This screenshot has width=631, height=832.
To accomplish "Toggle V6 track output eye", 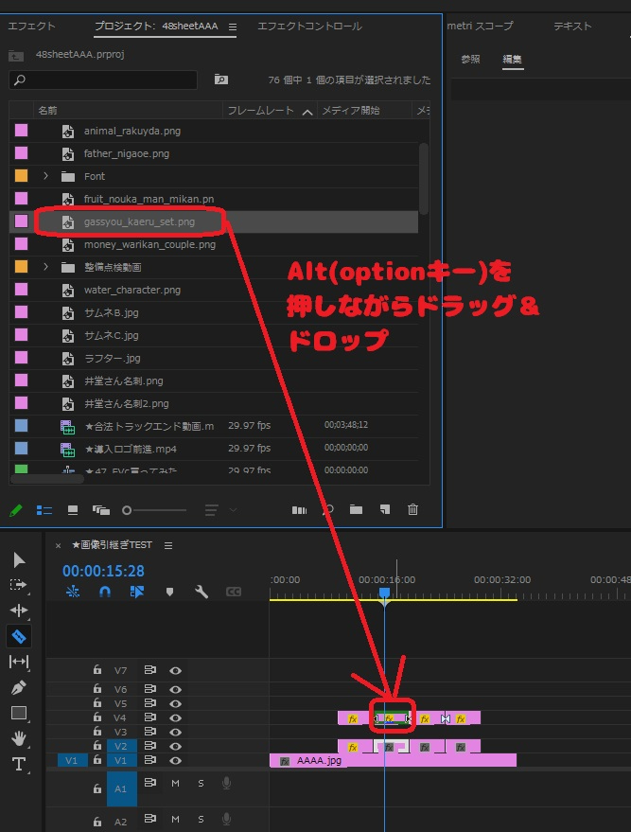I will click(176, 689).
